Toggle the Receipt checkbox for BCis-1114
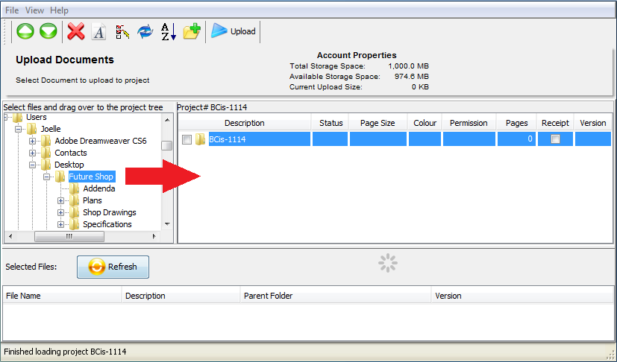617x362 pixels. (x=555, y=139)
